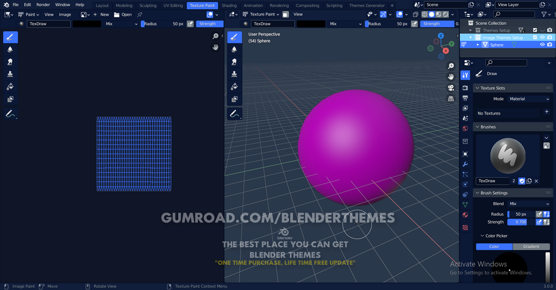Open the Blend Mix dropdown in Brush Settings
This screenshot has width=556, height=290.
coord(529,204)
